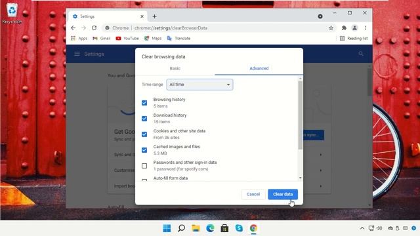Select the Settings browser tab
This screenshot has height=236, width=420.
click(x=107, y=16)
